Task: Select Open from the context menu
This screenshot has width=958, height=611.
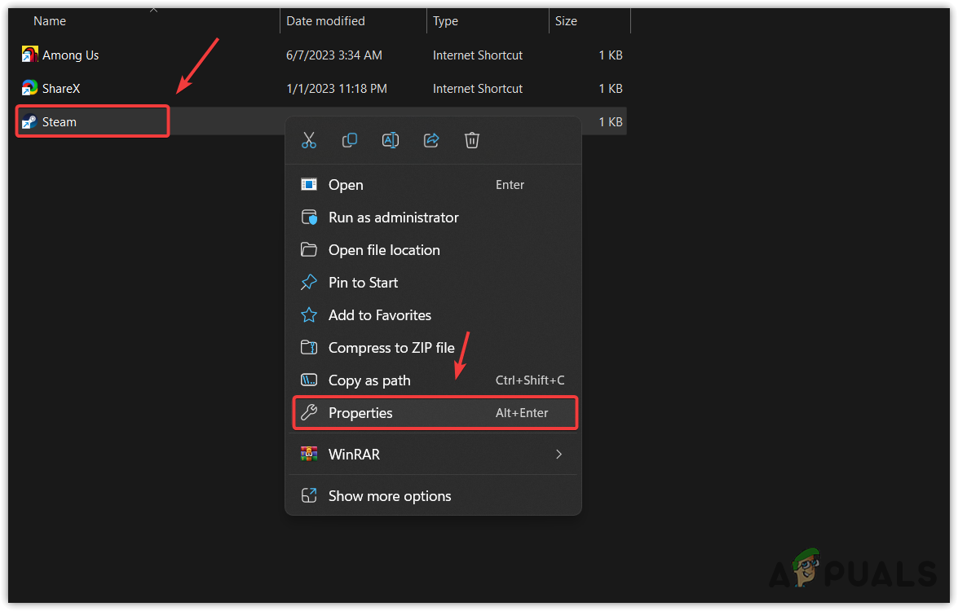Action: point(433,184)
